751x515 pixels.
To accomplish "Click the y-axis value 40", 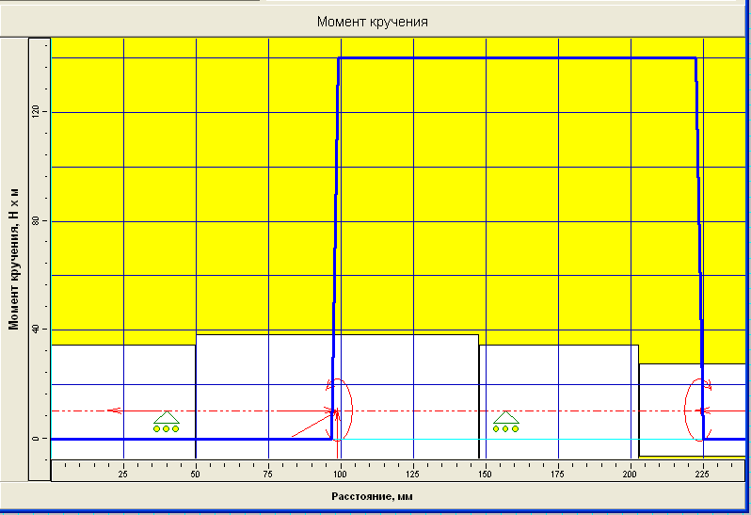I will 35,330.
